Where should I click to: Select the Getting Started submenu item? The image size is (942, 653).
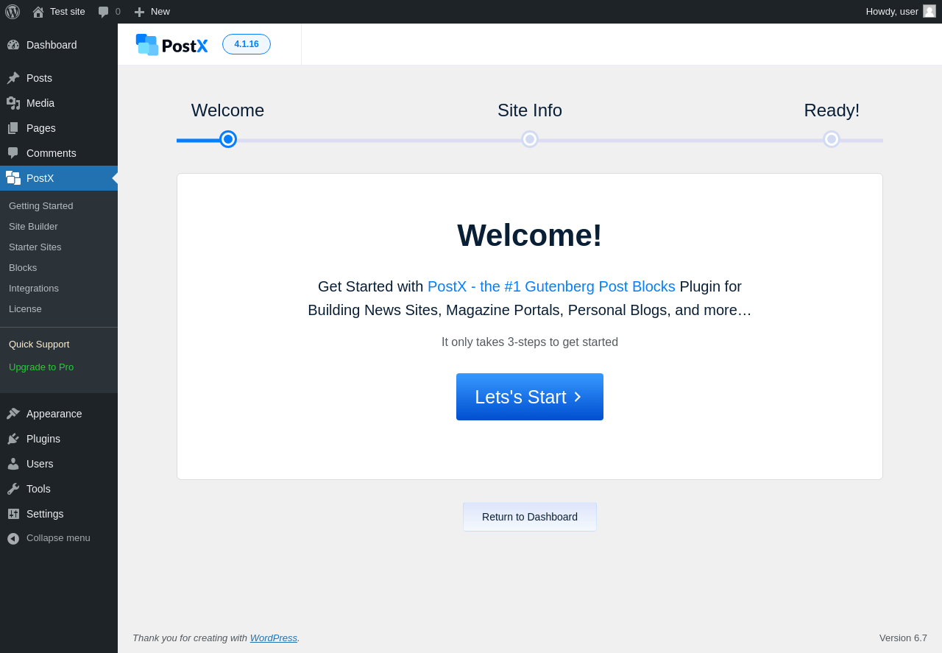point(41,205)
